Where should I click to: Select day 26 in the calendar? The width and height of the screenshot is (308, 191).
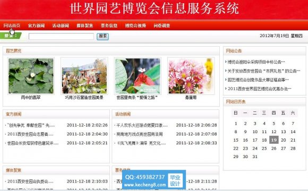tap(274, 149)
